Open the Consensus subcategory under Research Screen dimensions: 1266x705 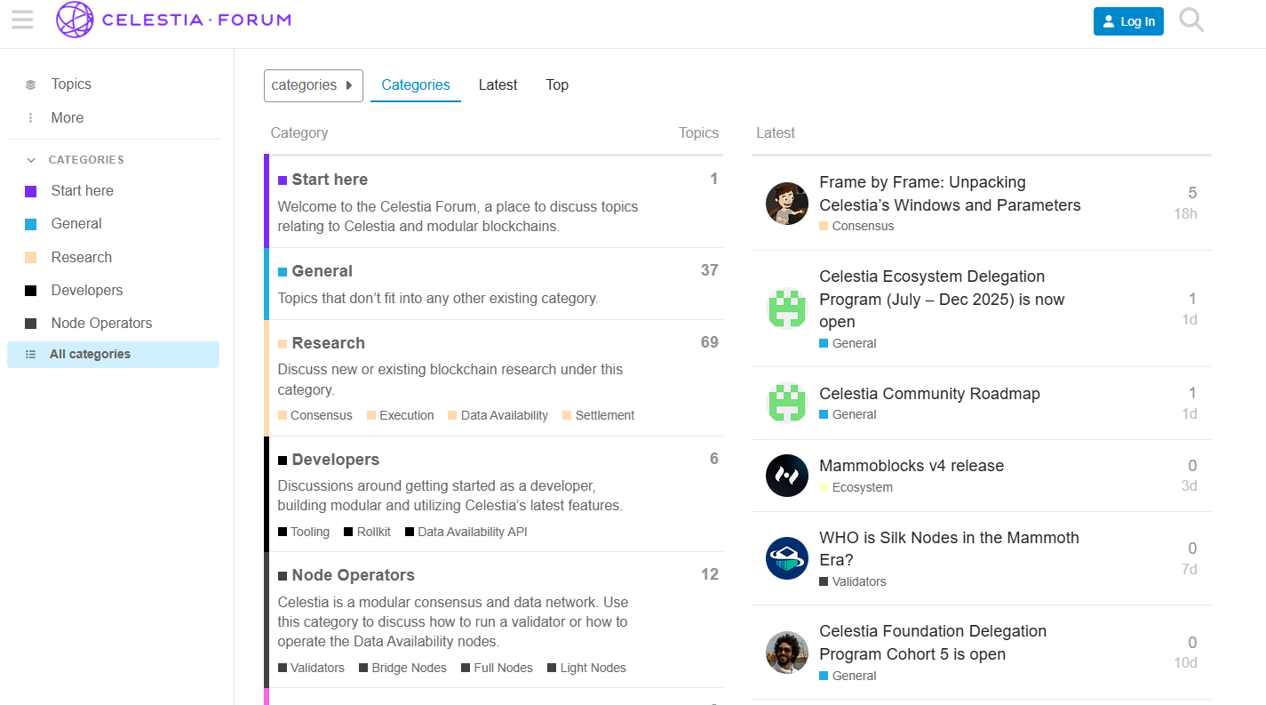point(315,415)
